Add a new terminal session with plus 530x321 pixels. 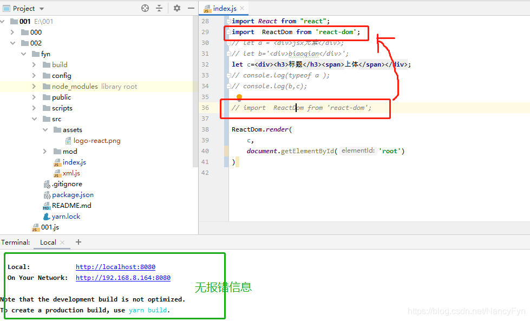click(x=78, y=242)
